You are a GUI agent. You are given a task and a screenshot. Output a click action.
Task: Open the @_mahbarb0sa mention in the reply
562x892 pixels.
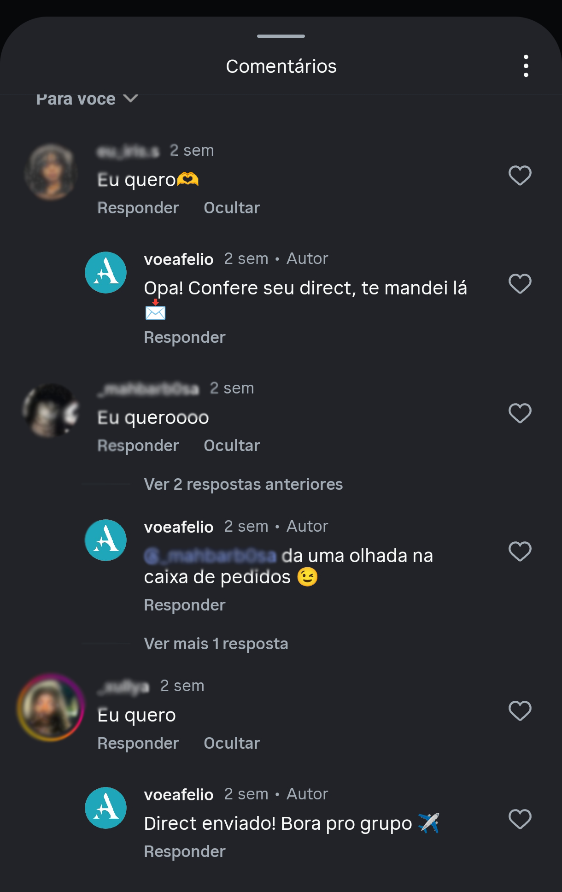[x=210, y=556]
